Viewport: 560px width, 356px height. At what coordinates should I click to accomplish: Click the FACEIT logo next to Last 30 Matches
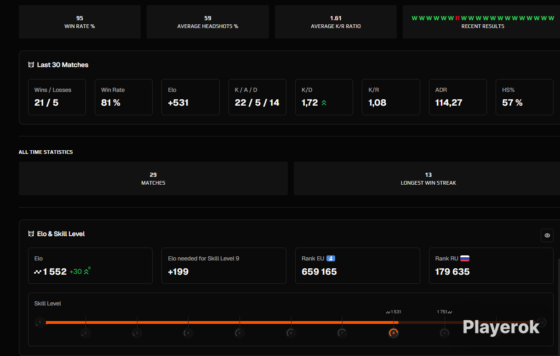coord(31,65)
